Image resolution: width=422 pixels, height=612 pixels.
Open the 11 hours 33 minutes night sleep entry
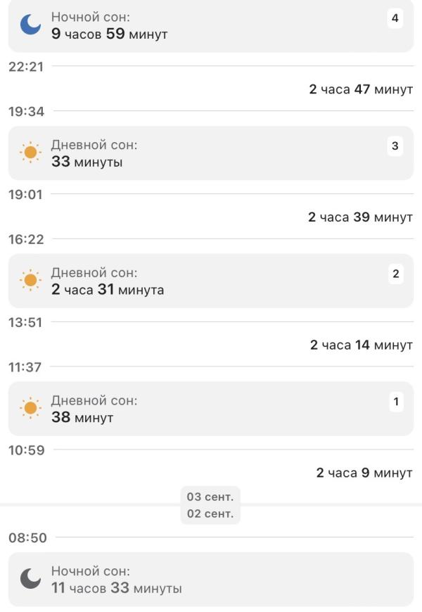click(211, 580)
